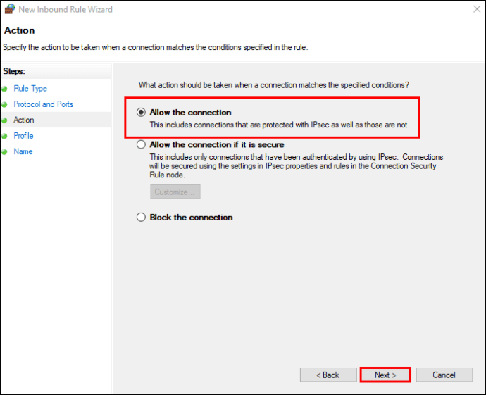Select the 'Block the connection' option
The width and height of the screenshot is (486, 395).
[x=141, y=218]
